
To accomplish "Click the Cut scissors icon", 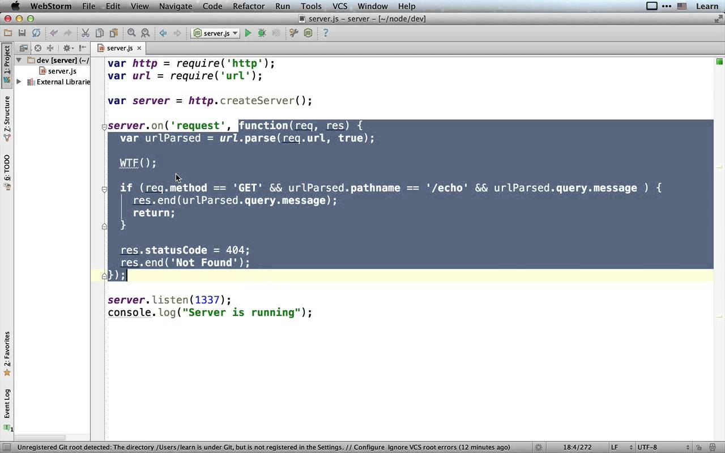I will 85,33.
